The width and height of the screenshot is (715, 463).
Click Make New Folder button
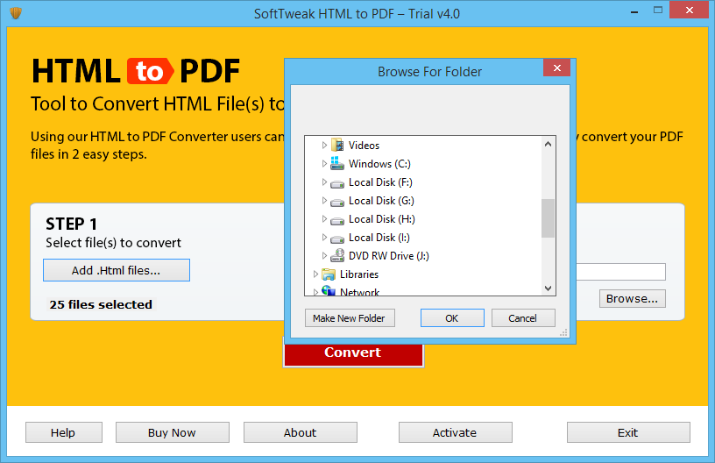point(350,318)
